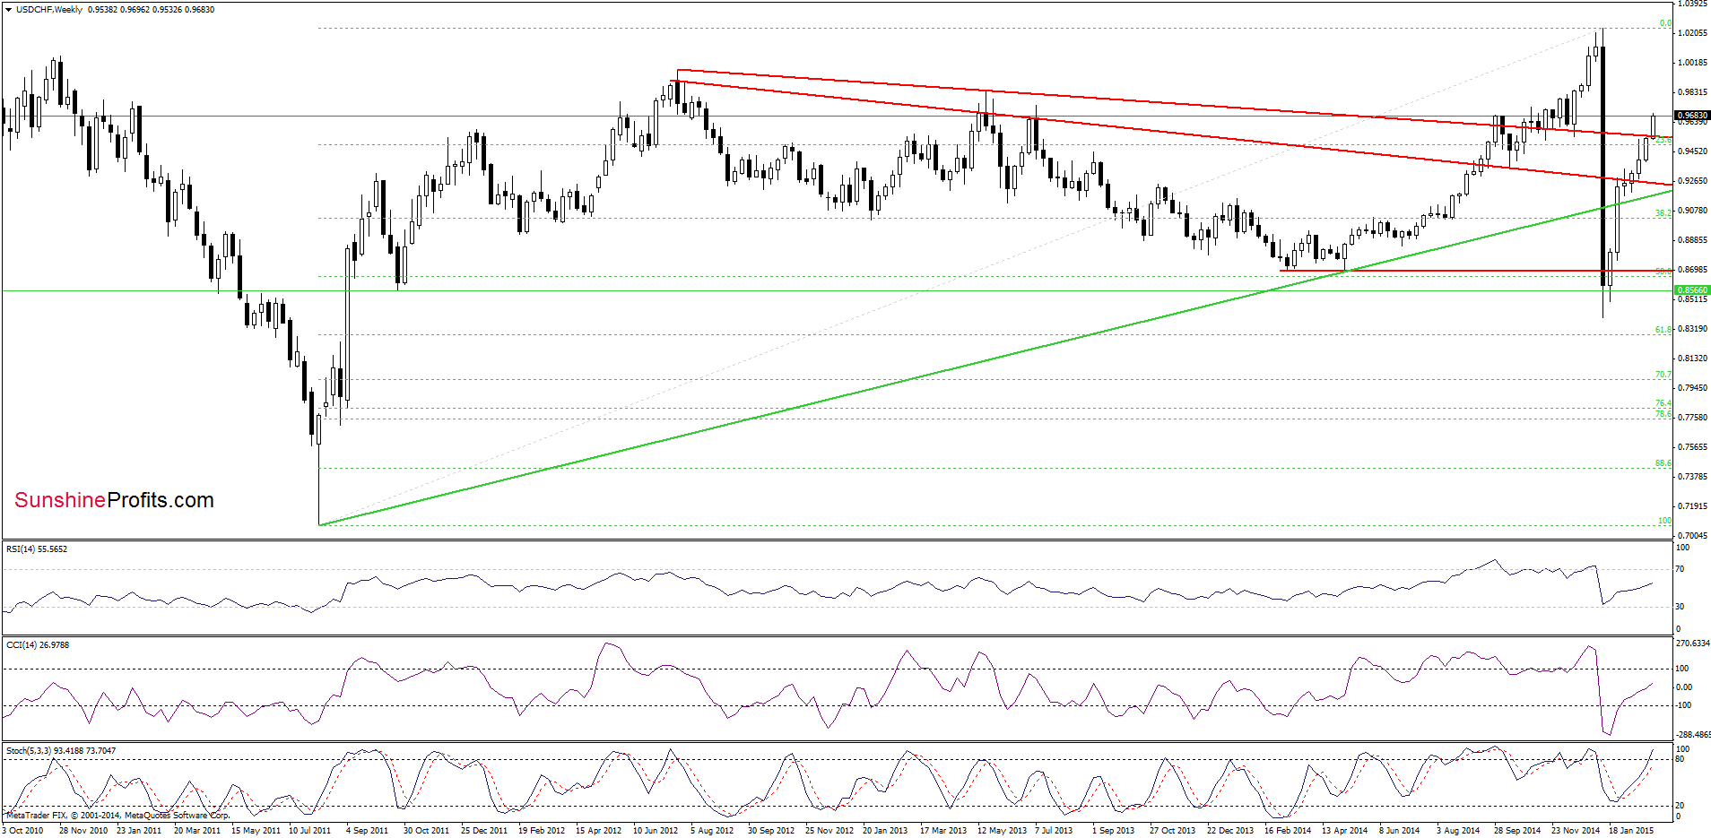Select the 0.0 Fibonacci label at the top
The image size is (1711, 838).
click(x=1665, y=23)
